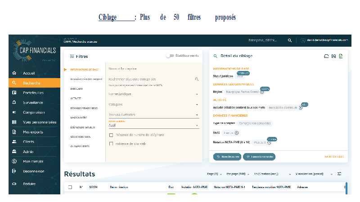Viewport: 360px width, 202px height.
Task: Remove the menuiserie aluminium activity filter chip
Action: (300, 108)
